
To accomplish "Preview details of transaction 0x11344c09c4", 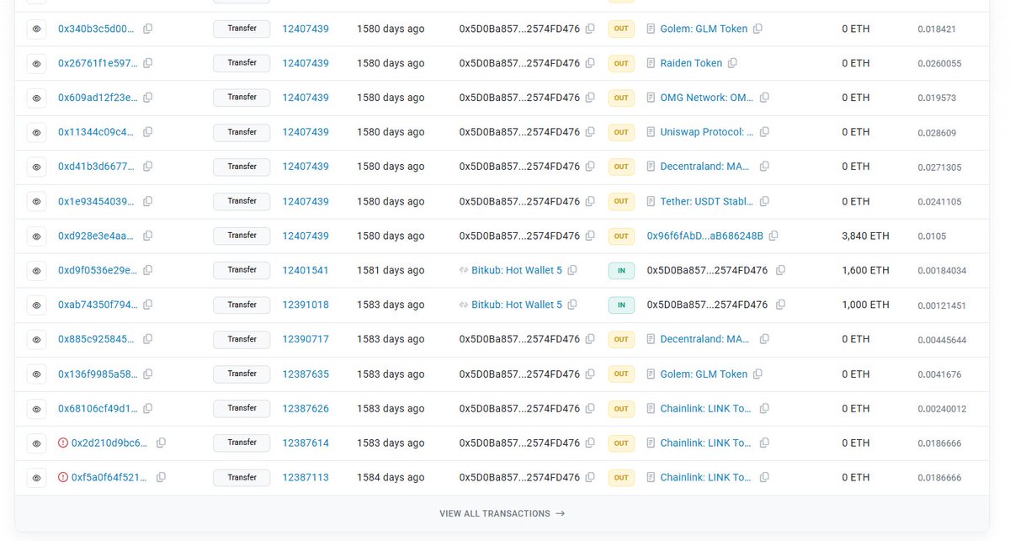I will [36, 132].
